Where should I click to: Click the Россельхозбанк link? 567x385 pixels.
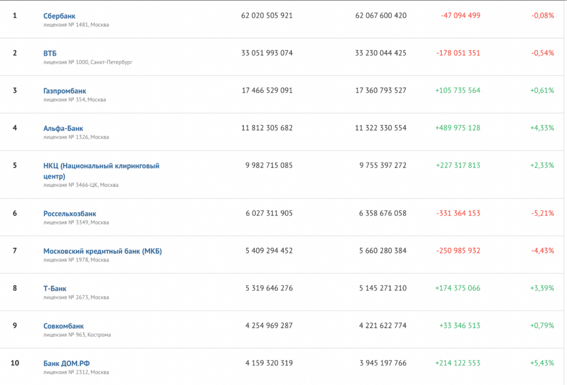click(70, 214)
